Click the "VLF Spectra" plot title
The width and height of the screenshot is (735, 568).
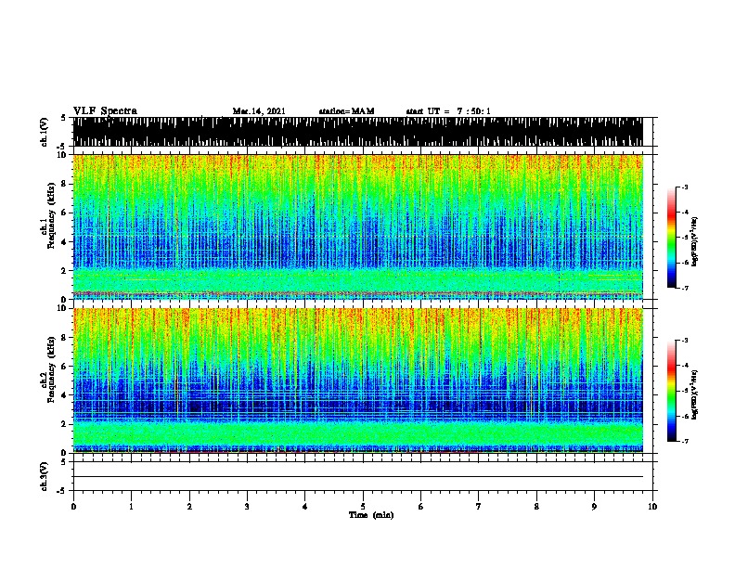pyautogui.click(x=105, y=111)
